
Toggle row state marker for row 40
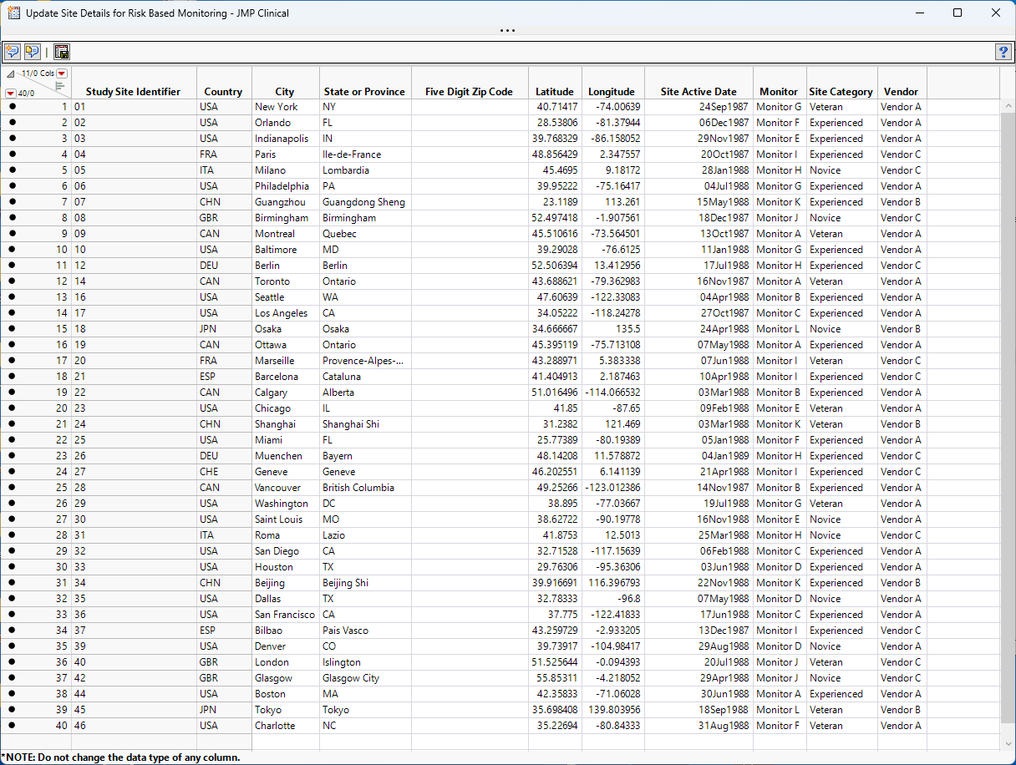[12, 726]
